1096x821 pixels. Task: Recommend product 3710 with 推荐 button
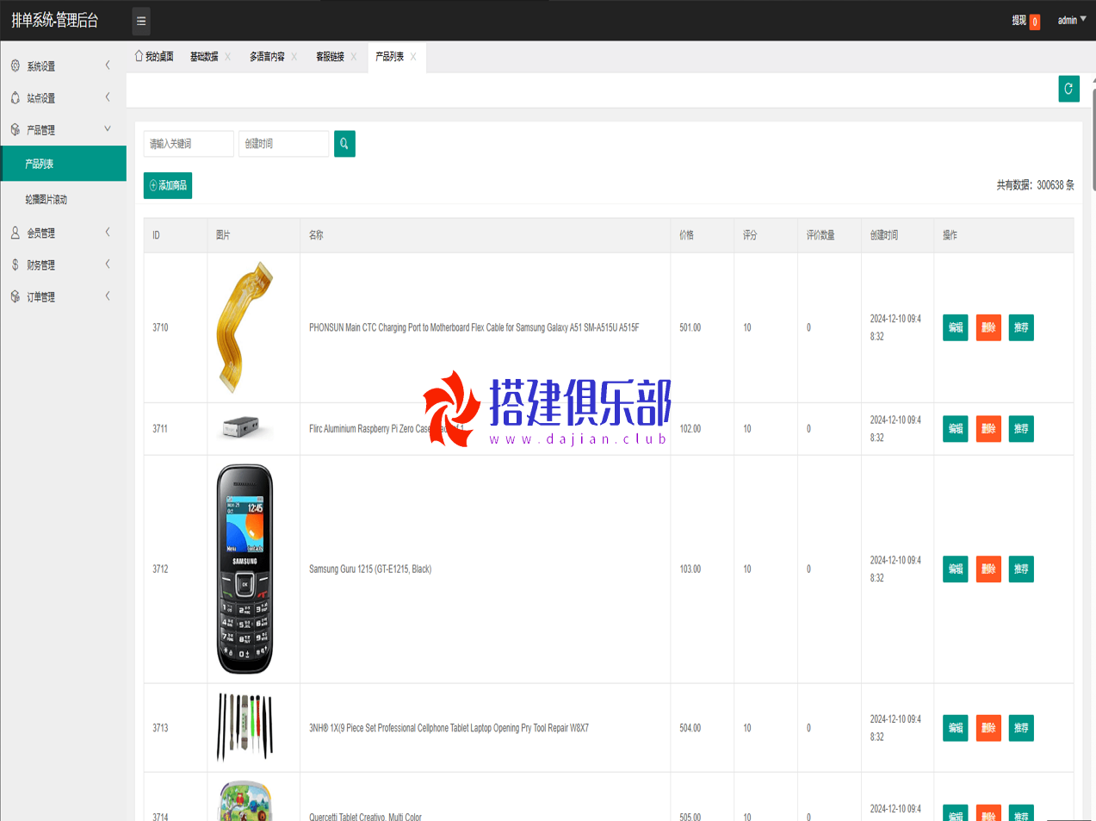click(1021, 327)
